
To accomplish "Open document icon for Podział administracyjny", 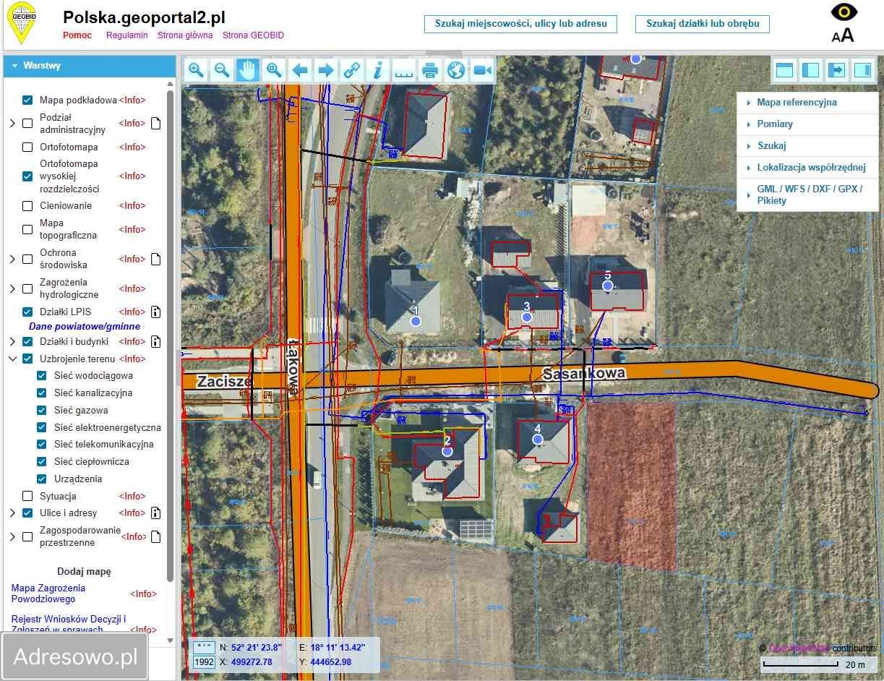I will 155,123.
